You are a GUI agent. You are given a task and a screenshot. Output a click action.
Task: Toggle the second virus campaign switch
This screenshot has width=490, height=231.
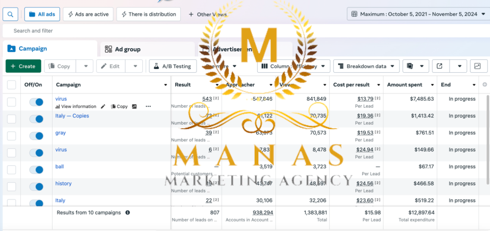(x=36, y=153)
